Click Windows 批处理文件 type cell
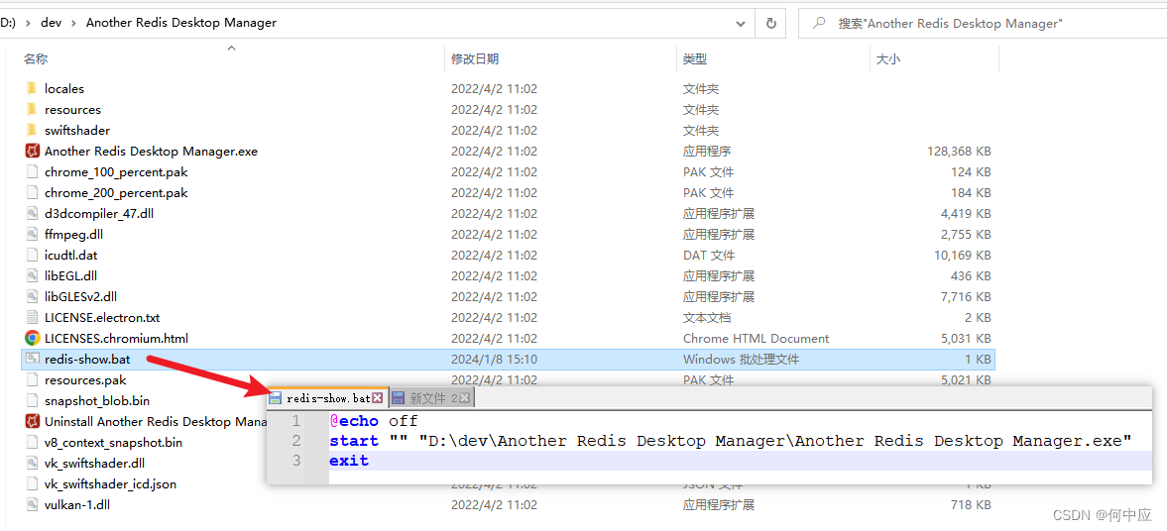This screenshot has width=1167, height=531. click(x=742, y=360)
